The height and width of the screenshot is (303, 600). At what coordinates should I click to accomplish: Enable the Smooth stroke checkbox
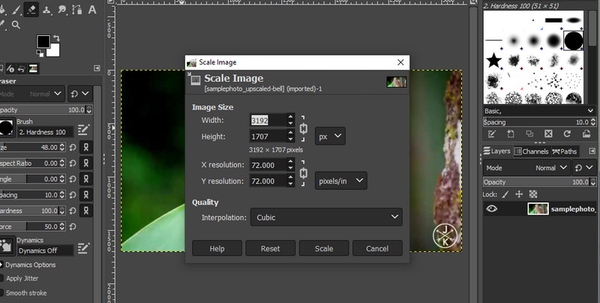(1, 292)
